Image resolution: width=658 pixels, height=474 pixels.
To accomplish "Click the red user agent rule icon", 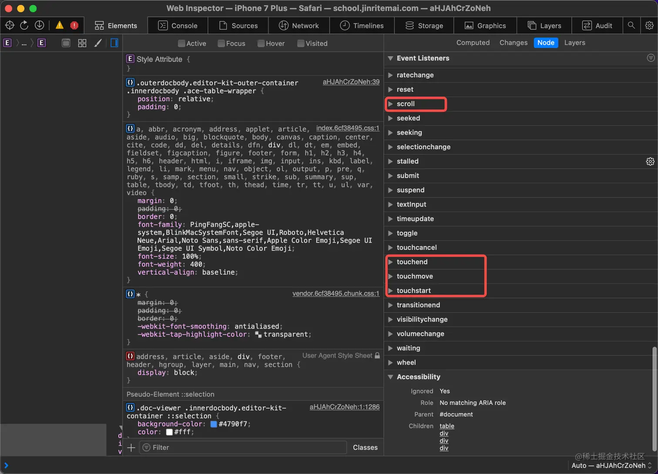I will click(x=130, y=356).
